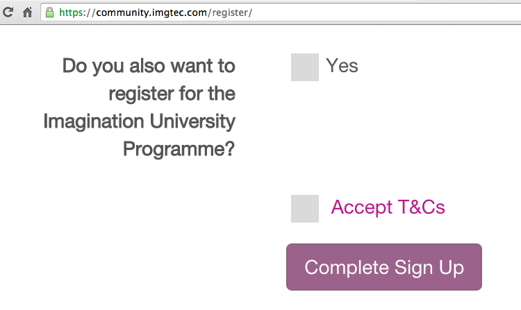Click the Home icon in the toolbar

[x=28, y=12]
